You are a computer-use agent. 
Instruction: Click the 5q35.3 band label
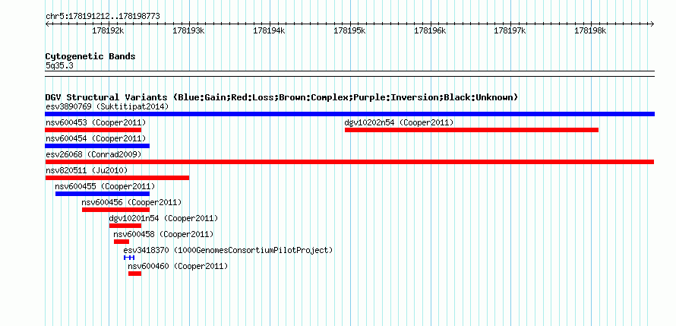tap(59, 65)
